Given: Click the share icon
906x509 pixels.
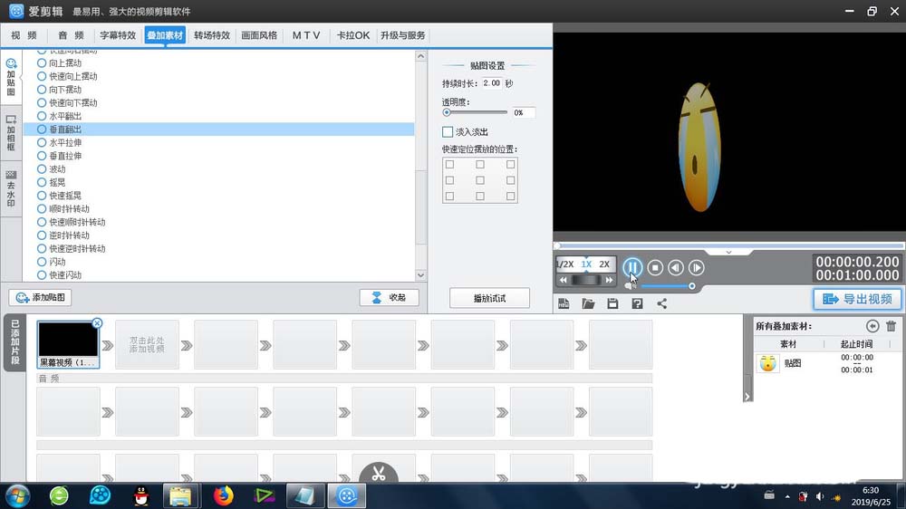Looking at the screenshot, I should 661,303.
